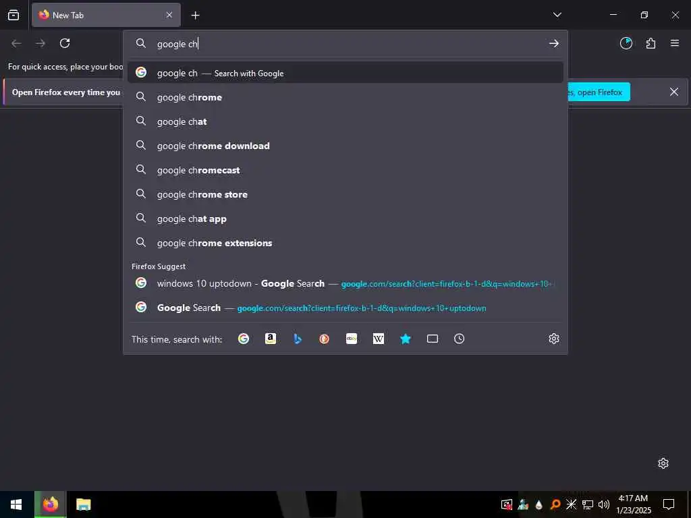Click the orange magnifier tray icon
Image resolution: width=691 pixels, height=518 pixels.
tap(555, 505)
